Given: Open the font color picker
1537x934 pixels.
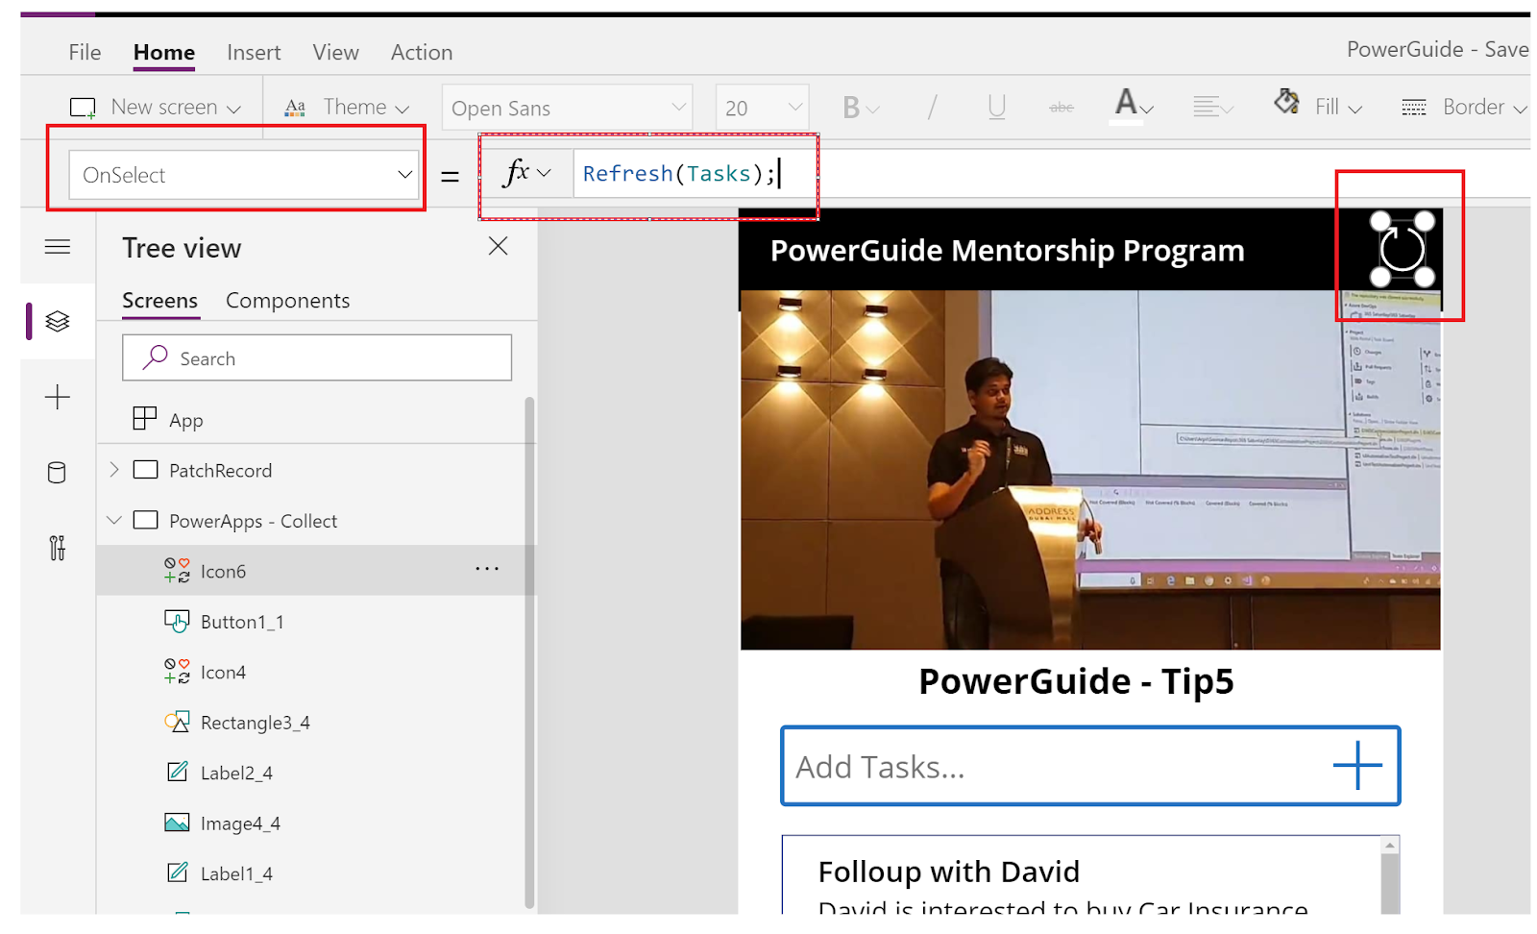Looking at the screenshot, I should 1134,106.
